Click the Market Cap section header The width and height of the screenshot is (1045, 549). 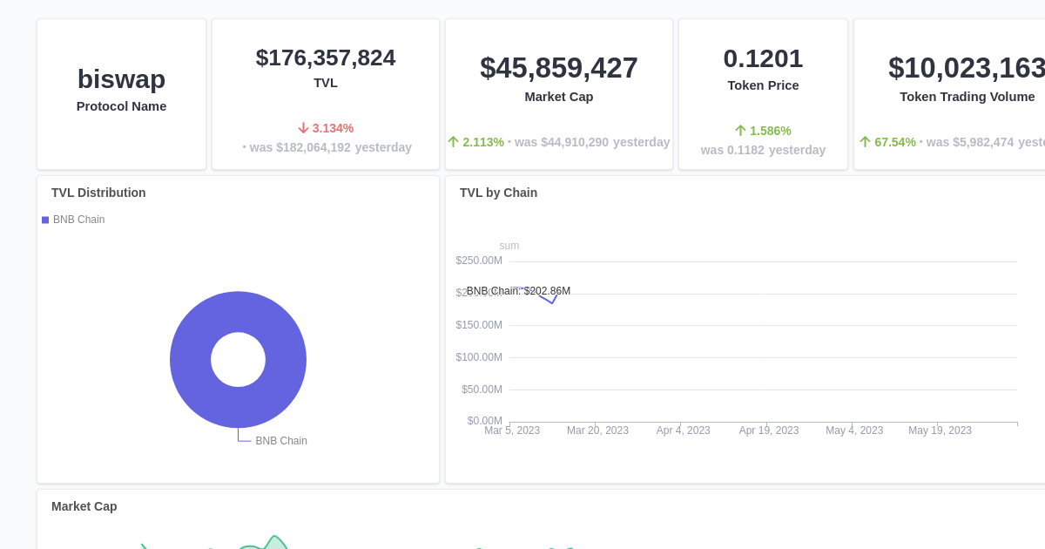[84, 506]
